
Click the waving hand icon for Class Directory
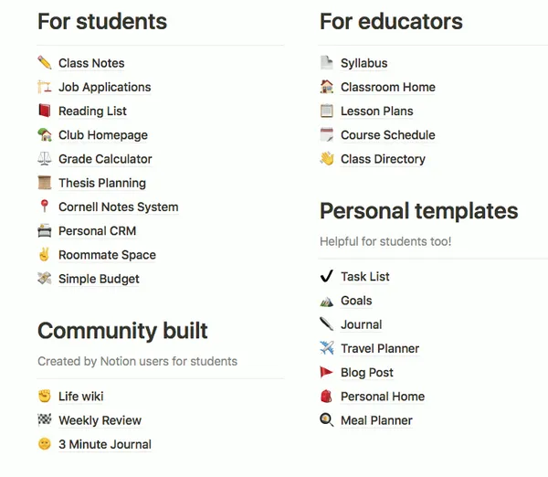click(x=327, y=158)
